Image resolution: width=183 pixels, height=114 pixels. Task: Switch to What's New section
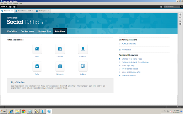click(x=12, y=31)
